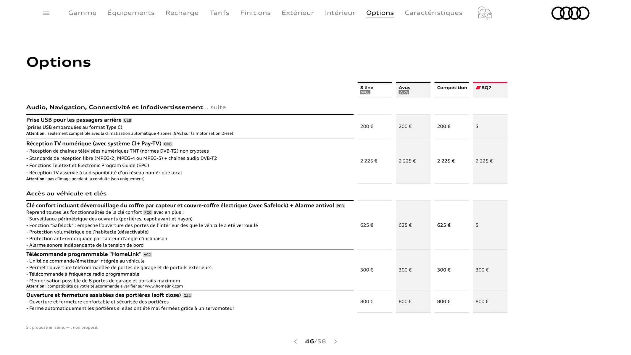Click 2 225 € under S line
Viewport: 631px width, 355px height.
[x=369, y=161]
